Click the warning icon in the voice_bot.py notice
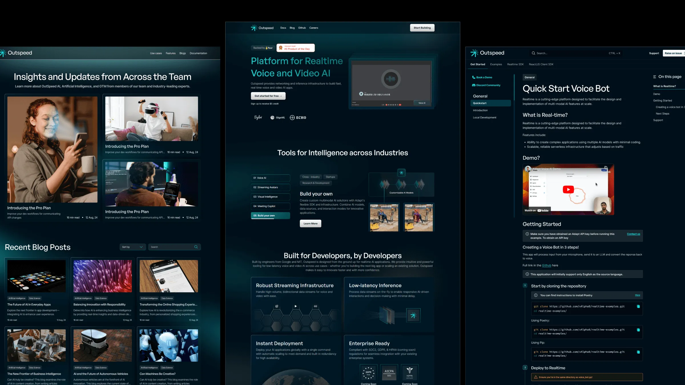Image resolution: width=685 pixels, height=385 pixels. coord(536,377)
